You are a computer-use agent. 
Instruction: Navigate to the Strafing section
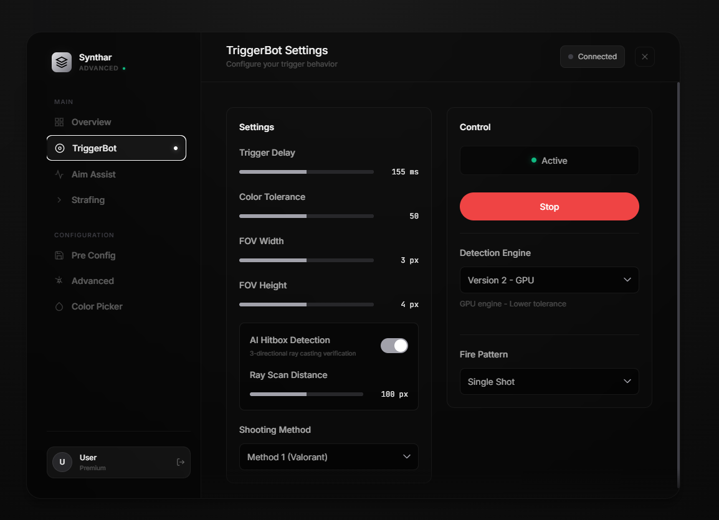point(88,200)
